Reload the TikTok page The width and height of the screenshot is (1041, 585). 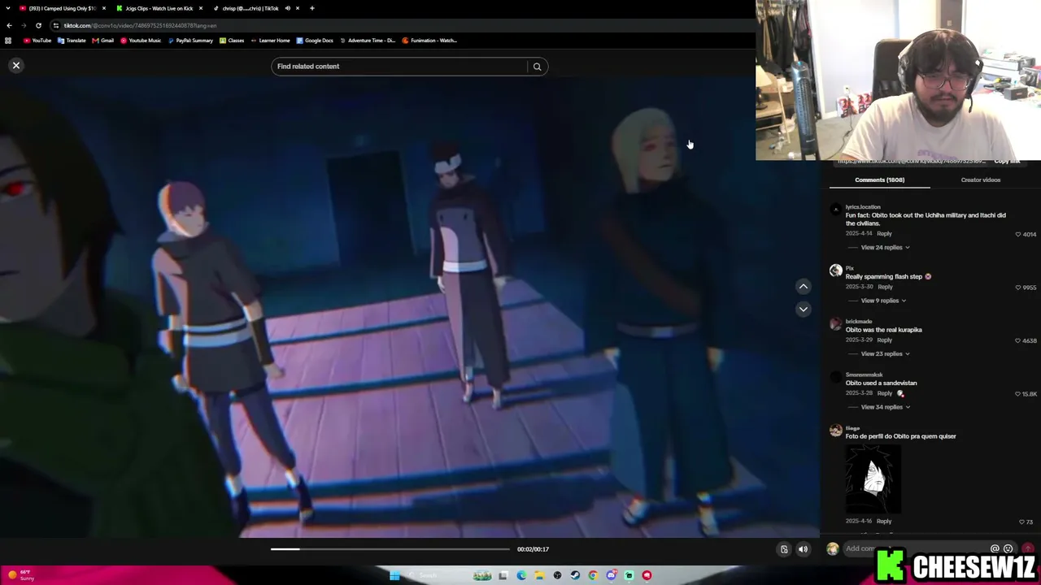(x=38, y=25)
